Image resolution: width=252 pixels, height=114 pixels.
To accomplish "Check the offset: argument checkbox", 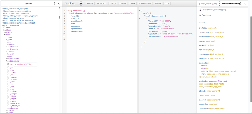I will coord(4,30).
